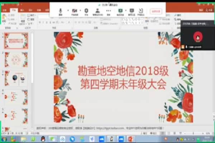
Task: Toggle the meeting camera video icon
Action: [75, 10]
